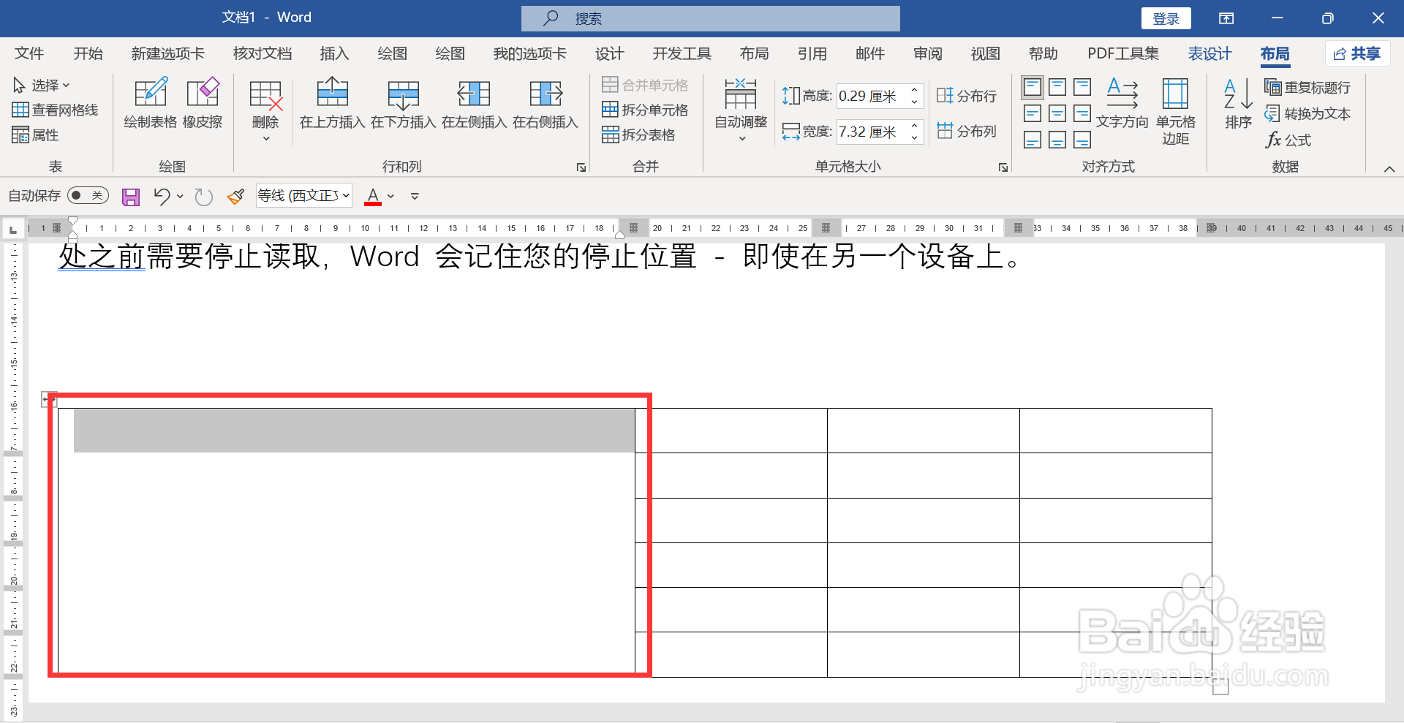
Task: Toggle the 自动保存 switch
Action: click(x=88, y=195)
